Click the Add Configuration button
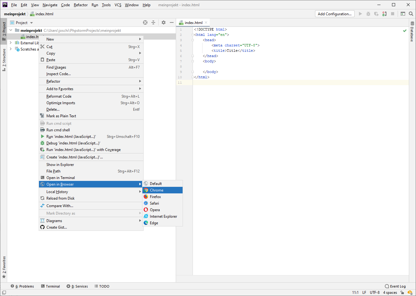The image size is (416, 296). 335,14
